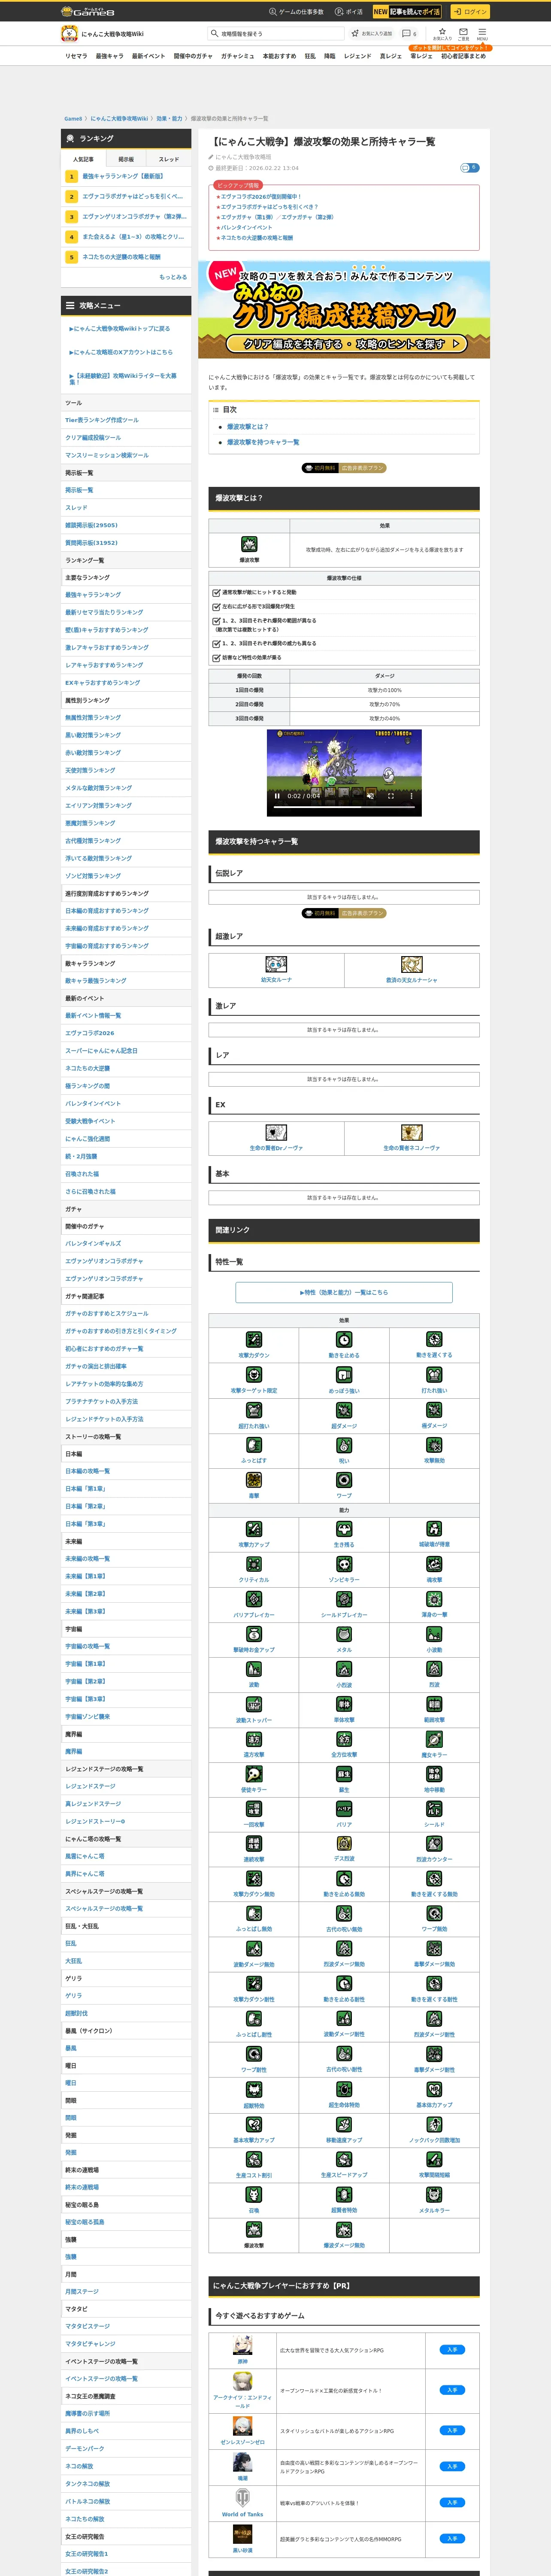Open the 動きを止める clock icon
Image resolution: width=551 pixels, height=2576 pixels.
(344, 1339)
